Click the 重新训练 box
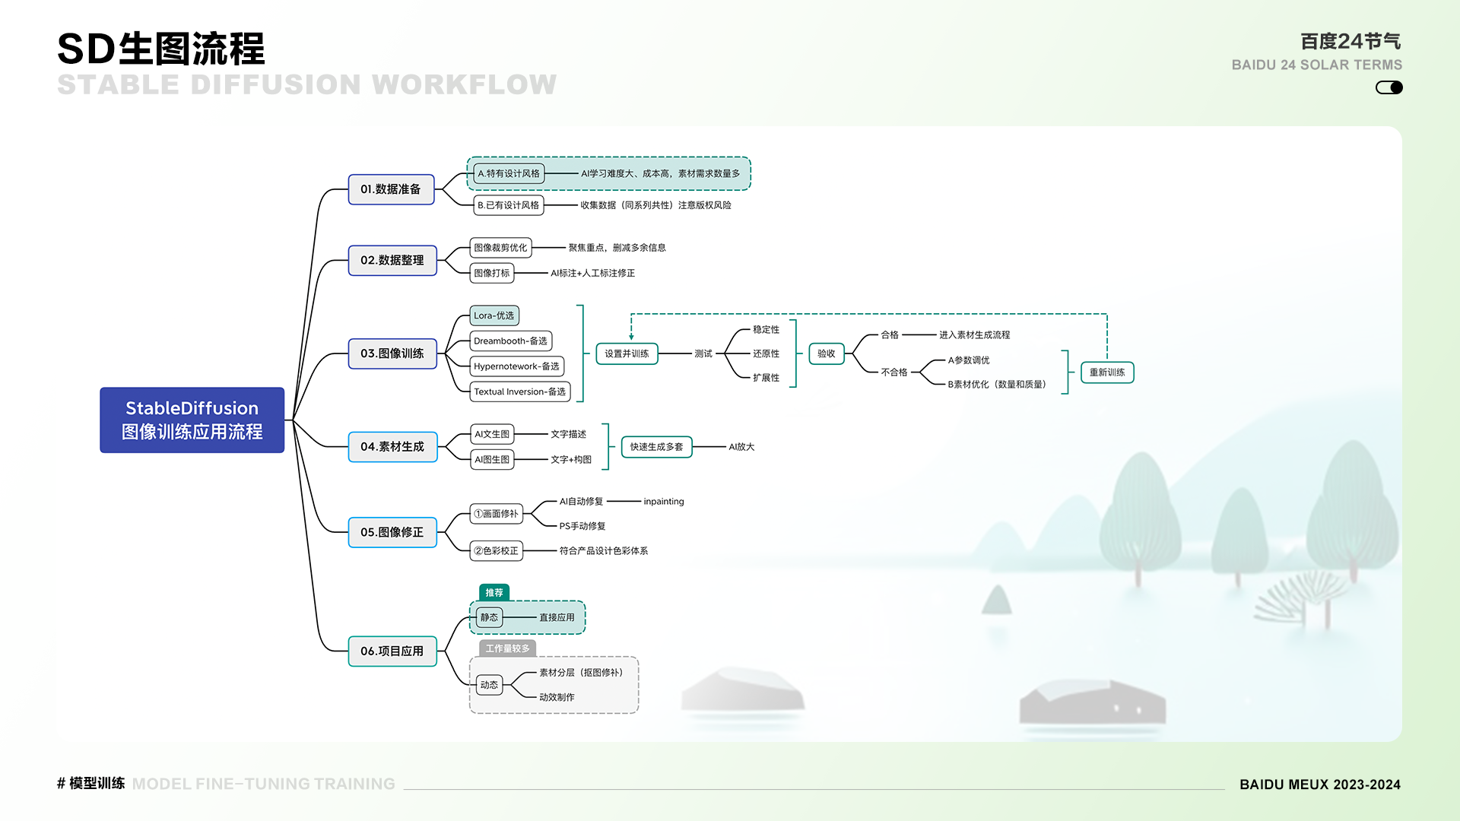This screenshot has width=1460, height=821. [1107, 372]
